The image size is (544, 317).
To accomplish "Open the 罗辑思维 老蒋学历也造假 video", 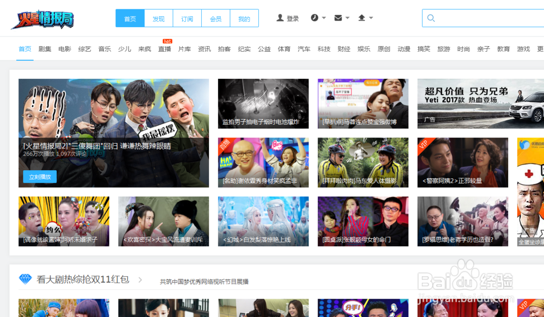I will pos(463,222).
